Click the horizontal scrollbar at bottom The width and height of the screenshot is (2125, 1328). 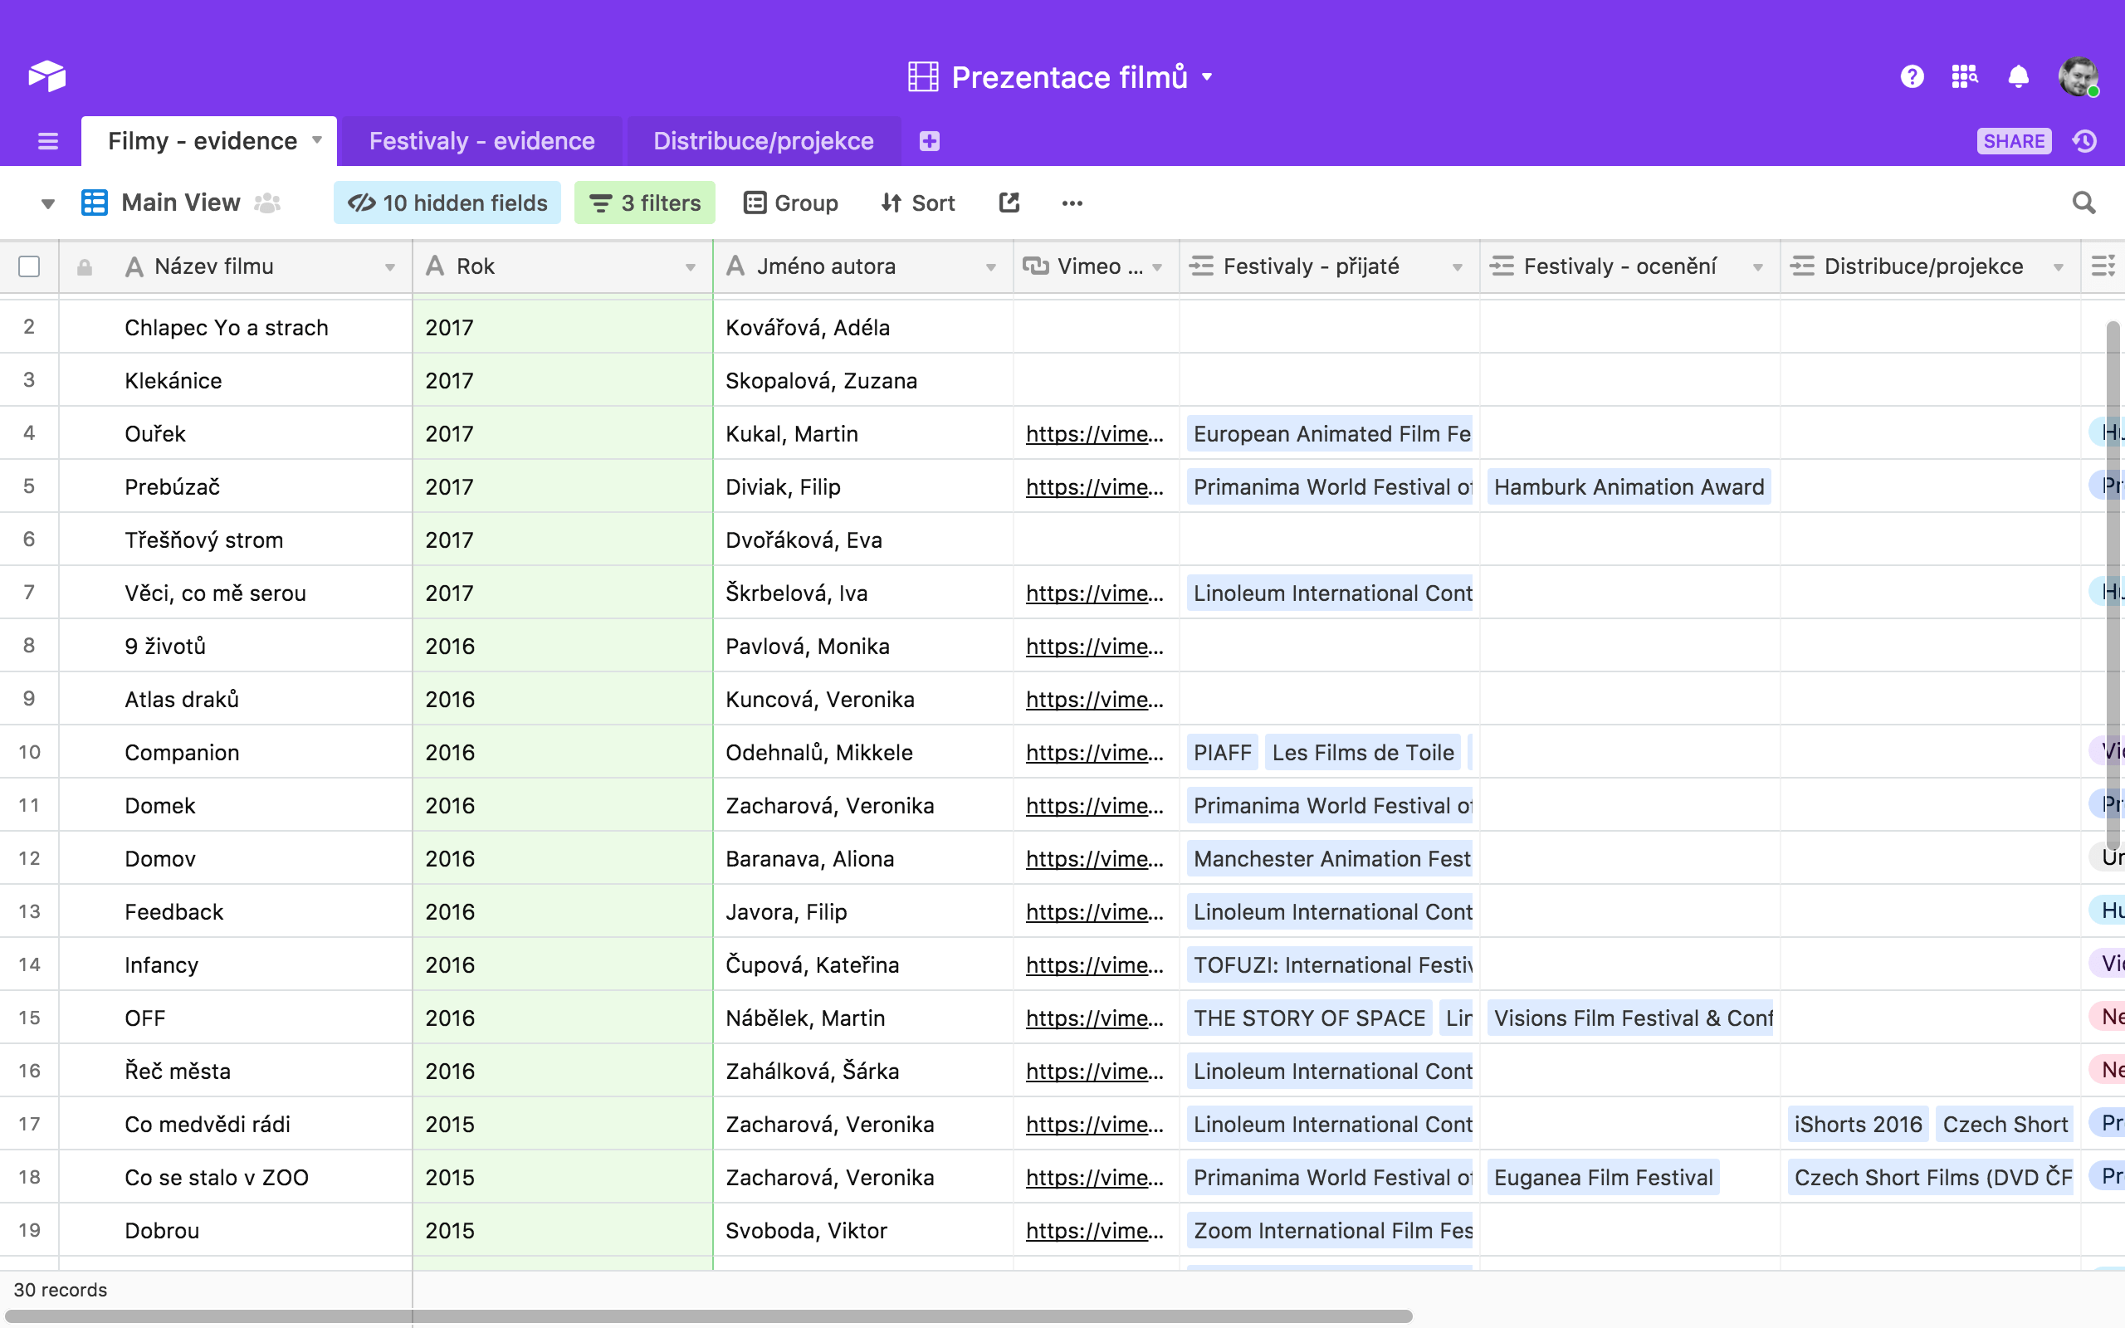click(708, 1316)
